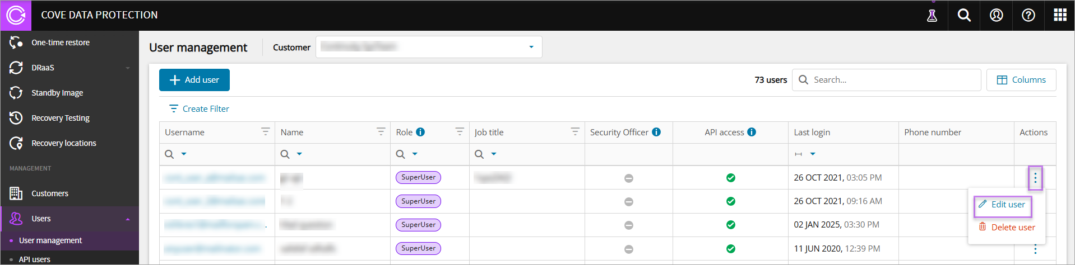Click the flask lab icon in header
Screen dimensions: 1075x265
(932, 16)
